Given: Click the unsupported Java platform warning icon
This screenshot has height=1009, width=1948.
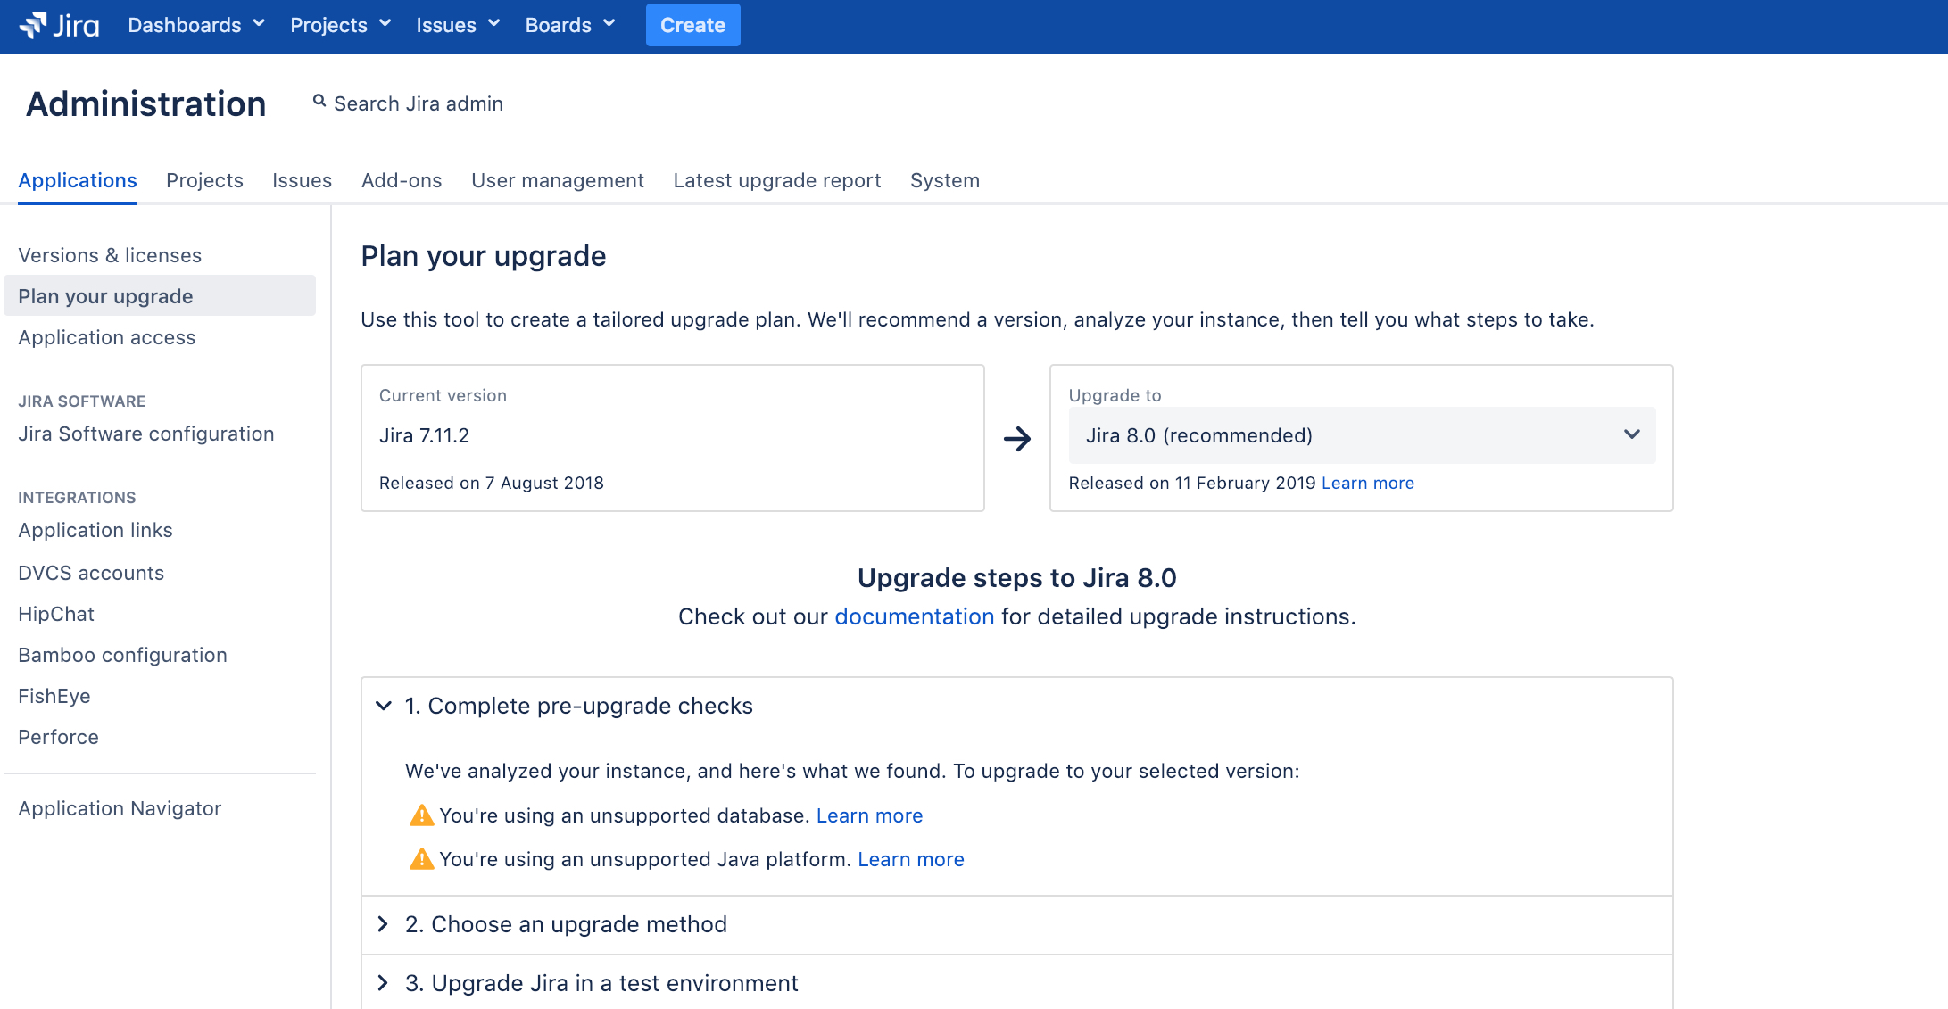Looking at the screenshot, I should point(421,859).
